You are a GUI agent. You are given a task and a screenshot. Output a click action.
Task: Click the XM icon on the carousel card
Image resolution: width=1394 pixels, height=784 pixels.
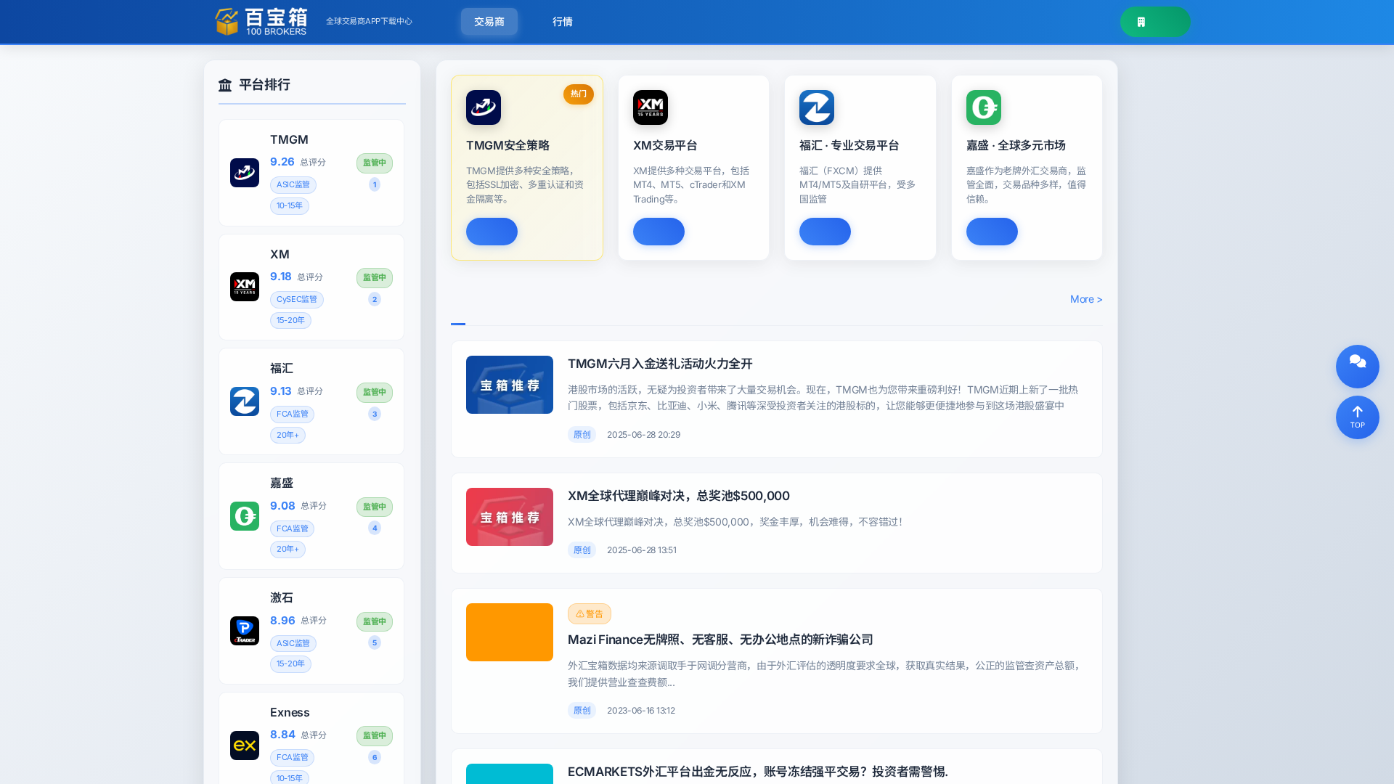click(650, 107)
